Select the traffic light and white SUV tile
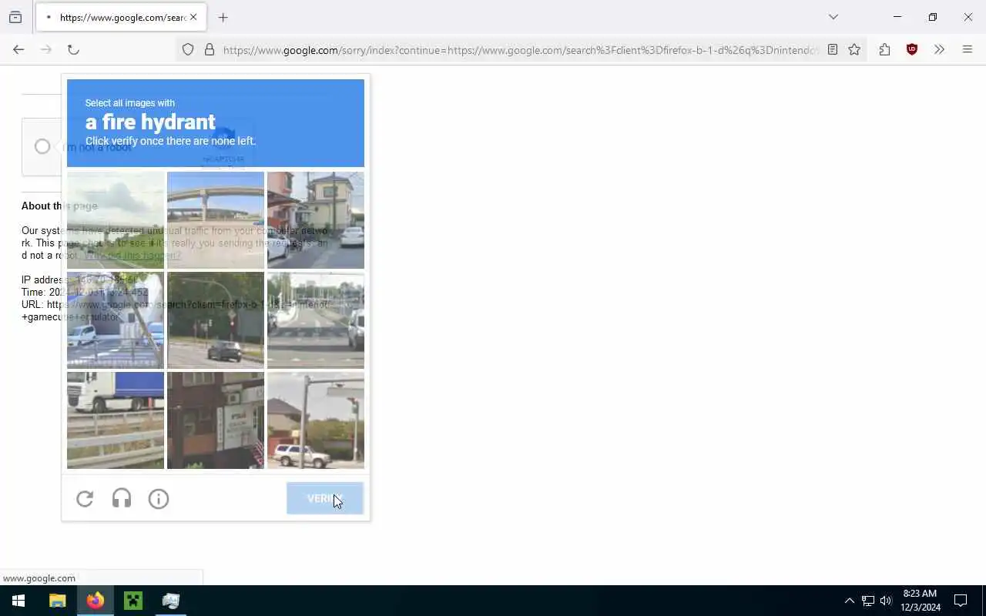This screenshot has height=616, width=986. pos(316,420)
